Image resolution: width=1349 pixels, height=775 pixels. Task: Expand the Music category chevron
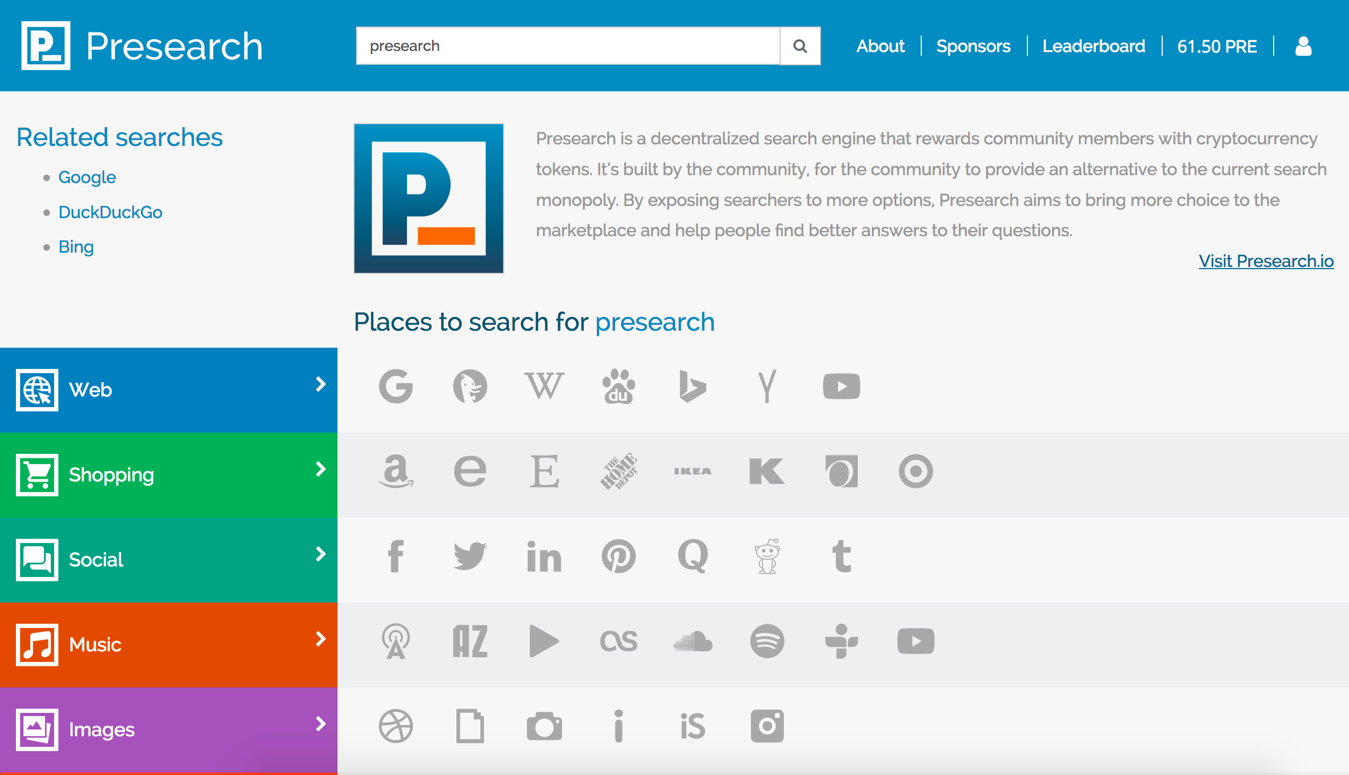(321, 639)
